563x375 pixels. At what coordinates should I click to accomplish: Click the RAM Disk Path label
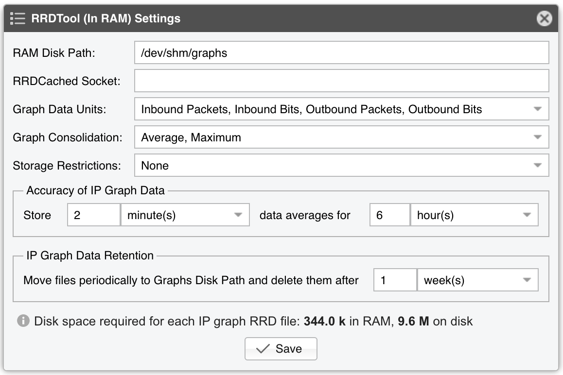54,53
